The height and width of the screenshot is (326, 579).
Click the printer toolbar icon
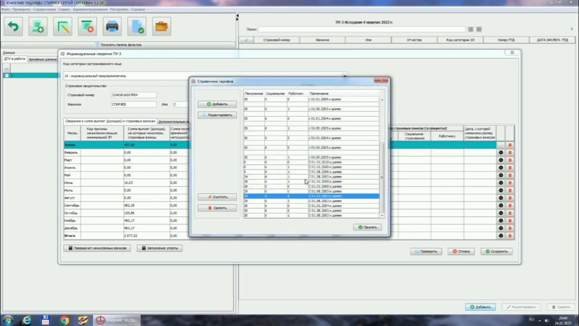point(112,27)
